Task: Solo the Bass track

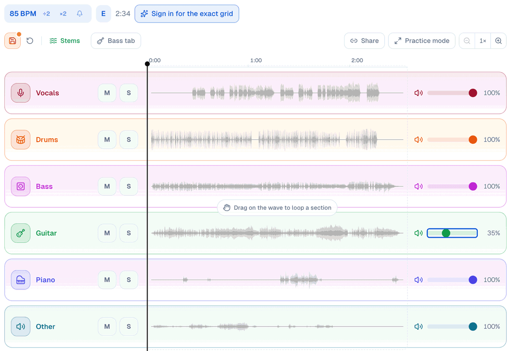Action: [129, 186]
